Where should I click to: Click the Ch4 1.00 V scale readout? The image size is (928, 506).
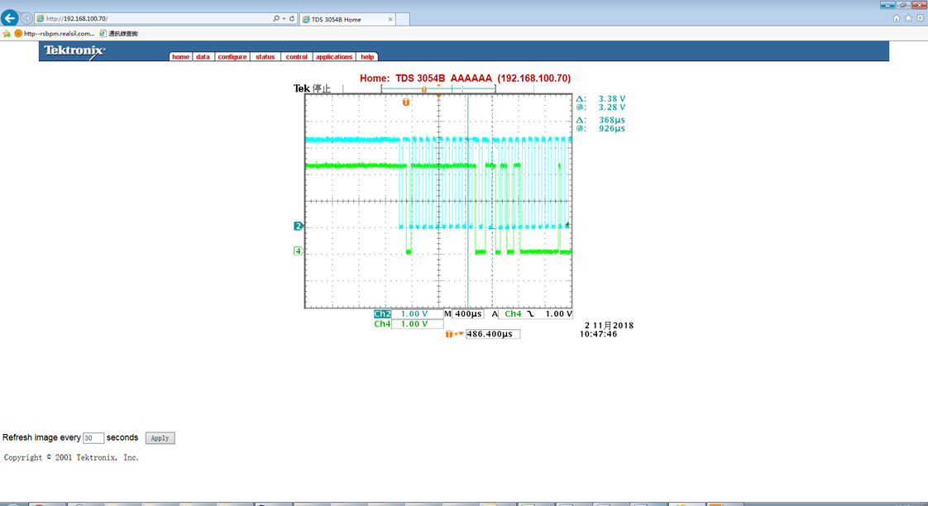pyautogui.click(x=409, y=324)
